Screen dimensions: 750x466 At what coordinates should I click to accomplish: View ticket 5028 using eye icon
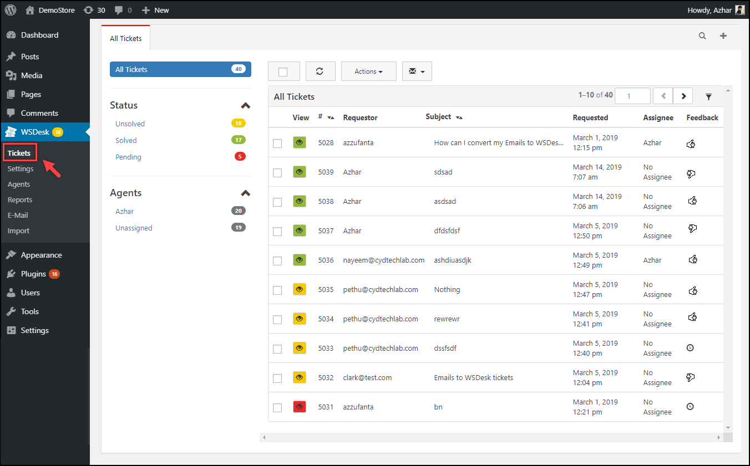[300, 142]
